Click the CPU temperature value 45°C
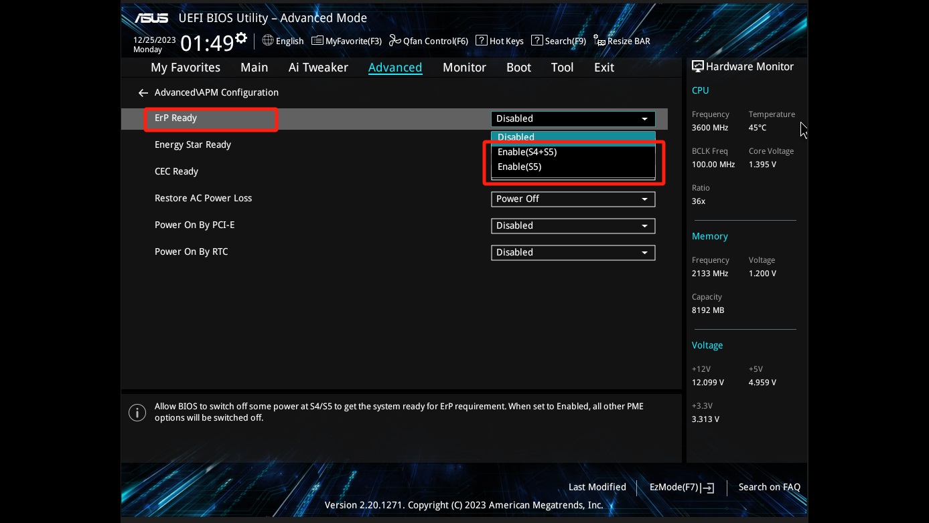Image resolution: width=929 pixels, height=523 pixels. [x=758, y=127]
